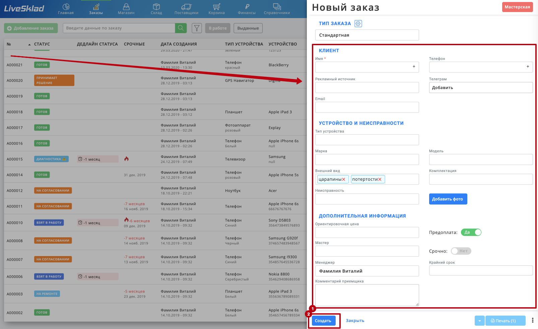Click the ВЗЯТ В РАБОТУ status of A000010
Image resolution: width=538 pixels, height=329 pixels.
49,223
